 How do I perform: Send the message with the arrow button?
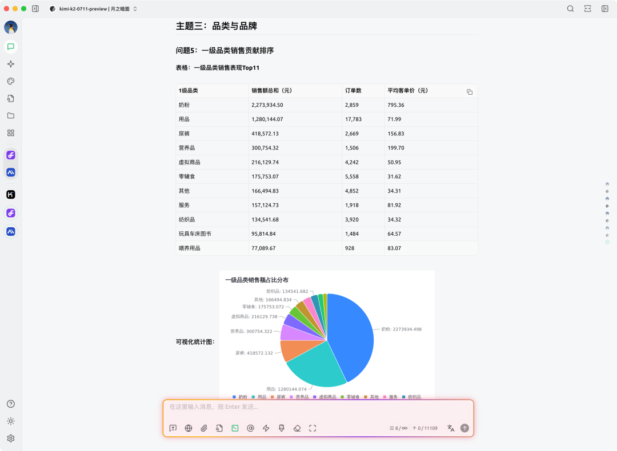[464, 428]
